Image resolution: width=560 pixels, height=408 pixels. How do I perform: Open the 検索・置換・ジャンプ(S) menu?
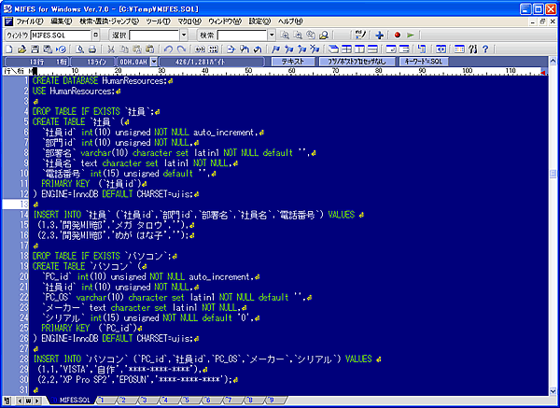click(x=109, y=21)
